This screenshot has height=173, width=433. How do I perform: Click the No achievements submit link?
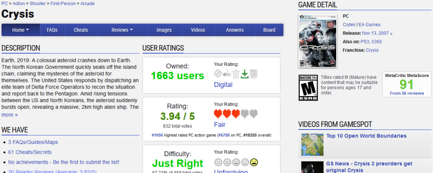64,162
